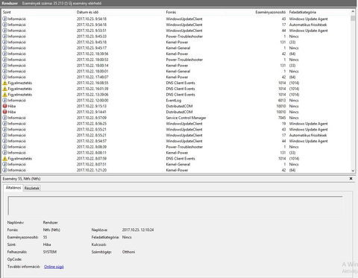The image size is (358, 278).
Task: Sort by the Forrás column header
Action: tap(209, 12)
